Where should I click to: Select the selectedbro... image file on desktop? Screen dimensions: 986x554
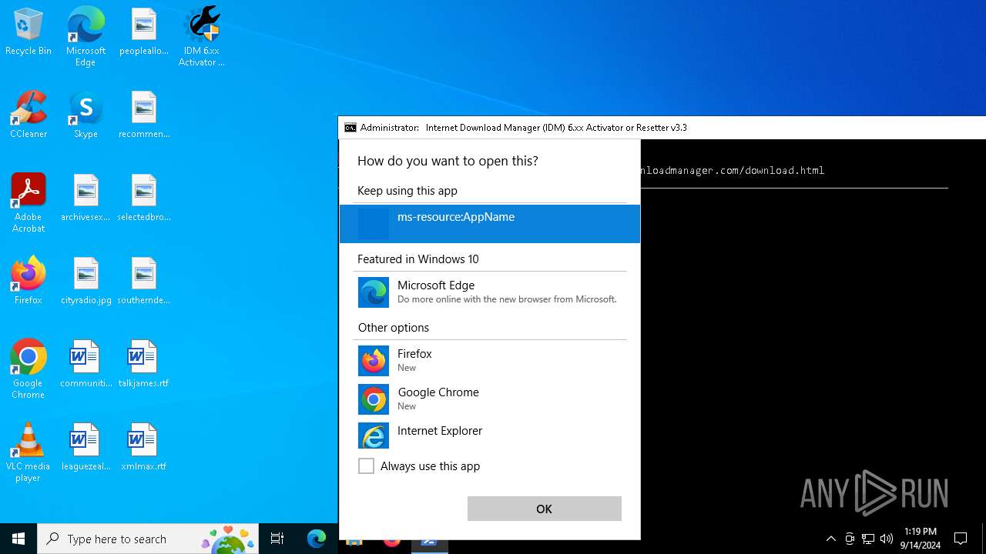pyautogui.click(x=144, y=199)
